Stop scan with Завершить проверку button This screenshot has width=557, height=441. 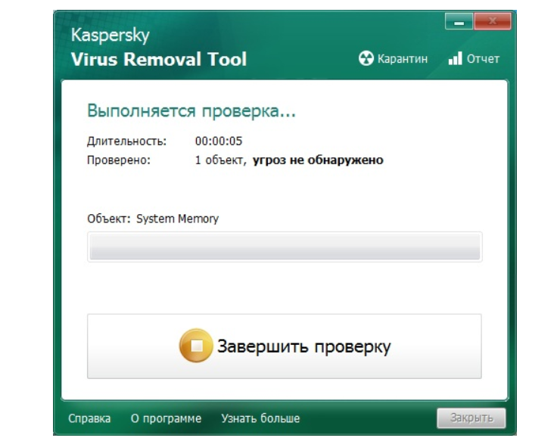(285, 346)
